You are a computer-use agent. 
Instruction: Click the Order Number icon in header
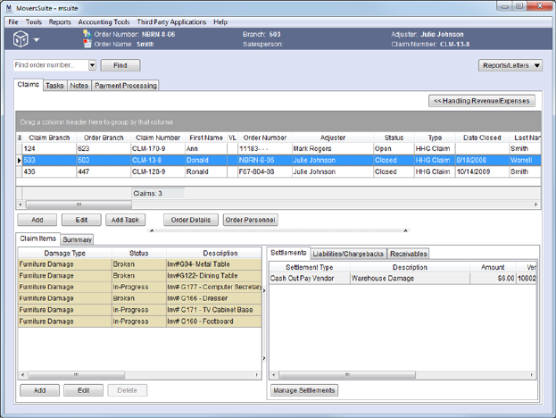coord(87,34)
